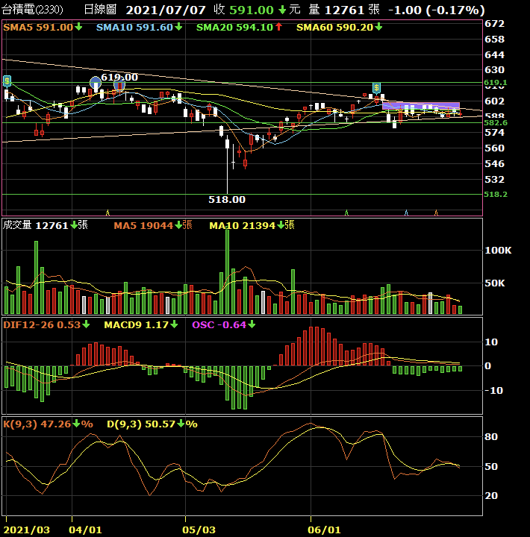Select the volume MA5 19044 legend
Image resolution: width=530 pixels, height=537 pixels.
click(x=153, y=225)
